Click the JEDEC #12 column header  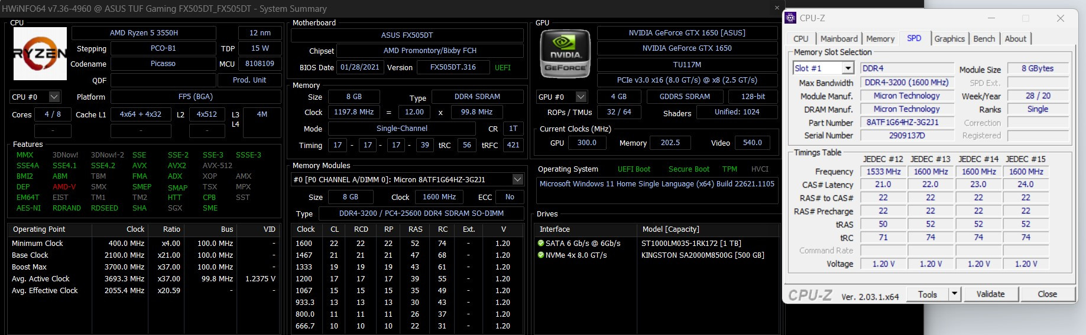pyautogui.click(x=883, y=159)
